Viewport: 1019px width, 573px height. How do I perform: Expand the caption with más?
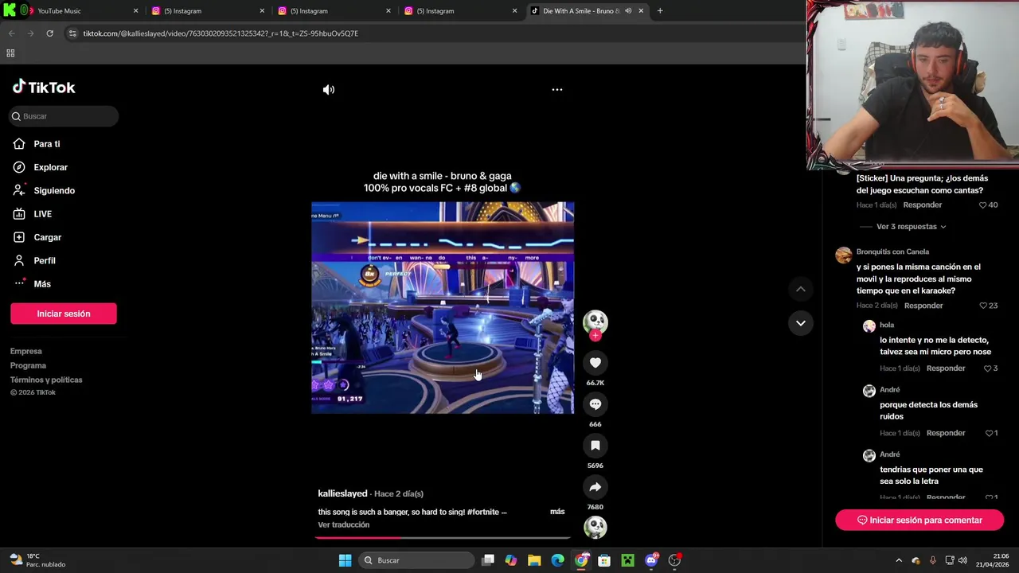557,512
